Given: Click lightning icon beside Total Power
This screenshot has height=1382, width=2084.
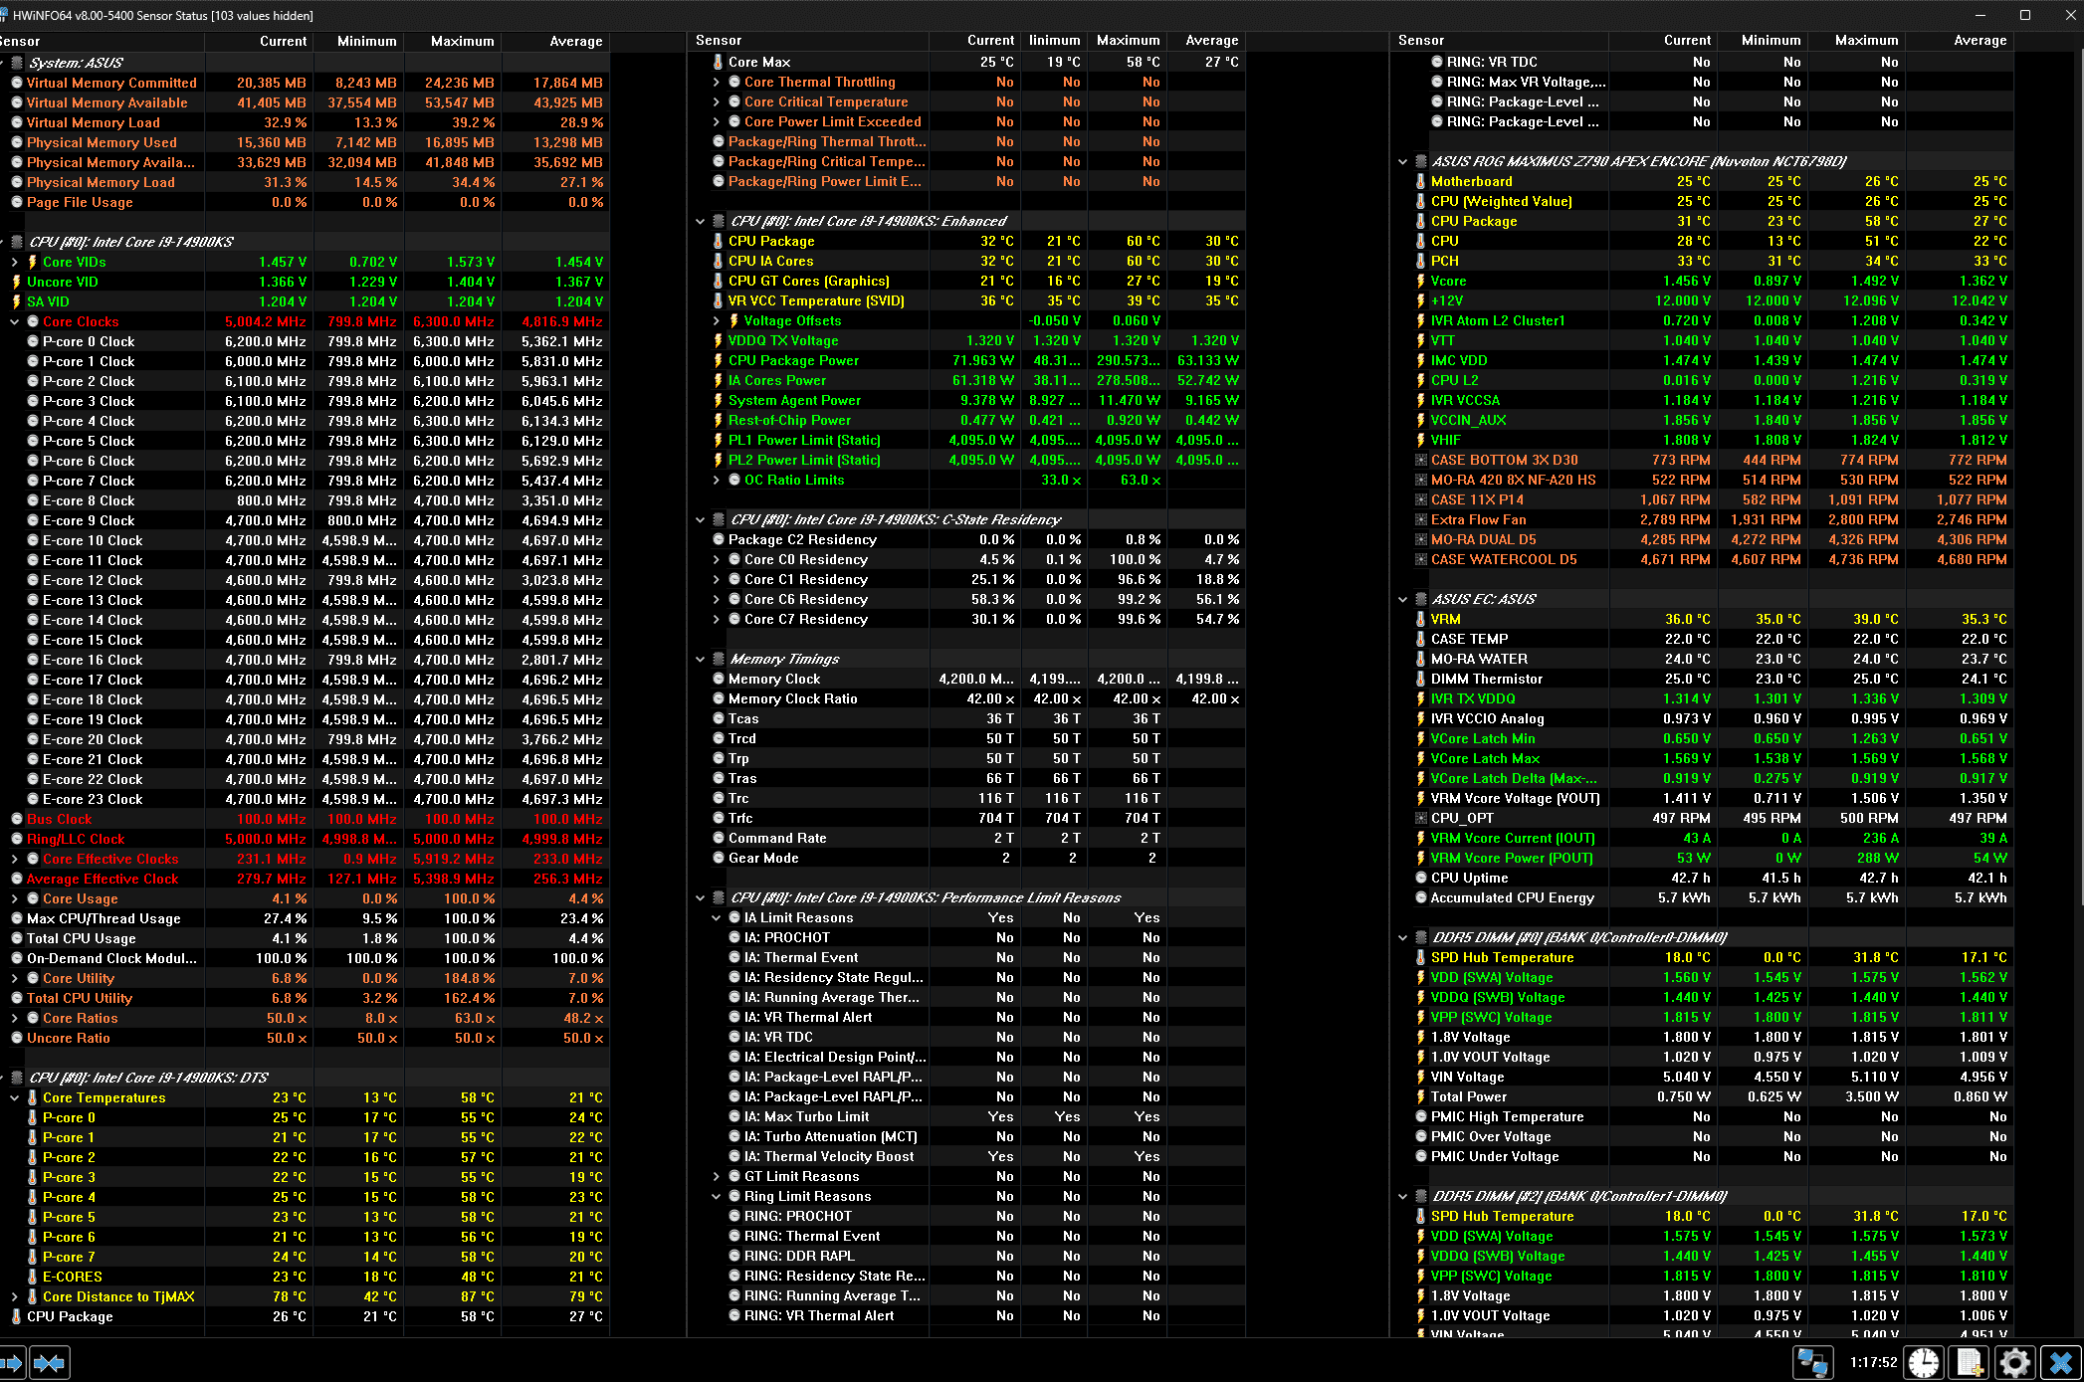Looking at the screenshot, I should [x=1420, y=1096].
